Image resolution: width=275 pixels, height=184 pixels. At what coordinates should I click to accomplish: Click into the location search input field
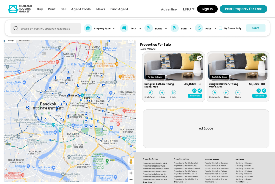tap(48, 28)
